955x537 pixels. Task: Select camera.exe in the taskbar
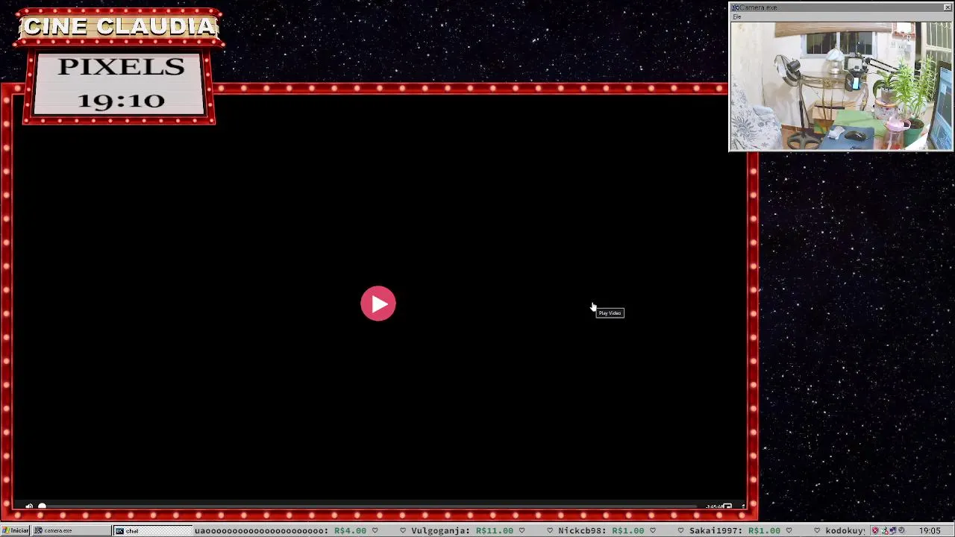point(72,530)
